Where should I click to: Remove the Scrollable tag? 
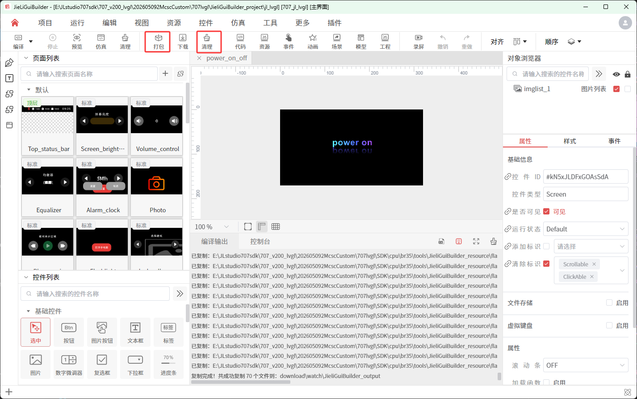tap(594, 264)
